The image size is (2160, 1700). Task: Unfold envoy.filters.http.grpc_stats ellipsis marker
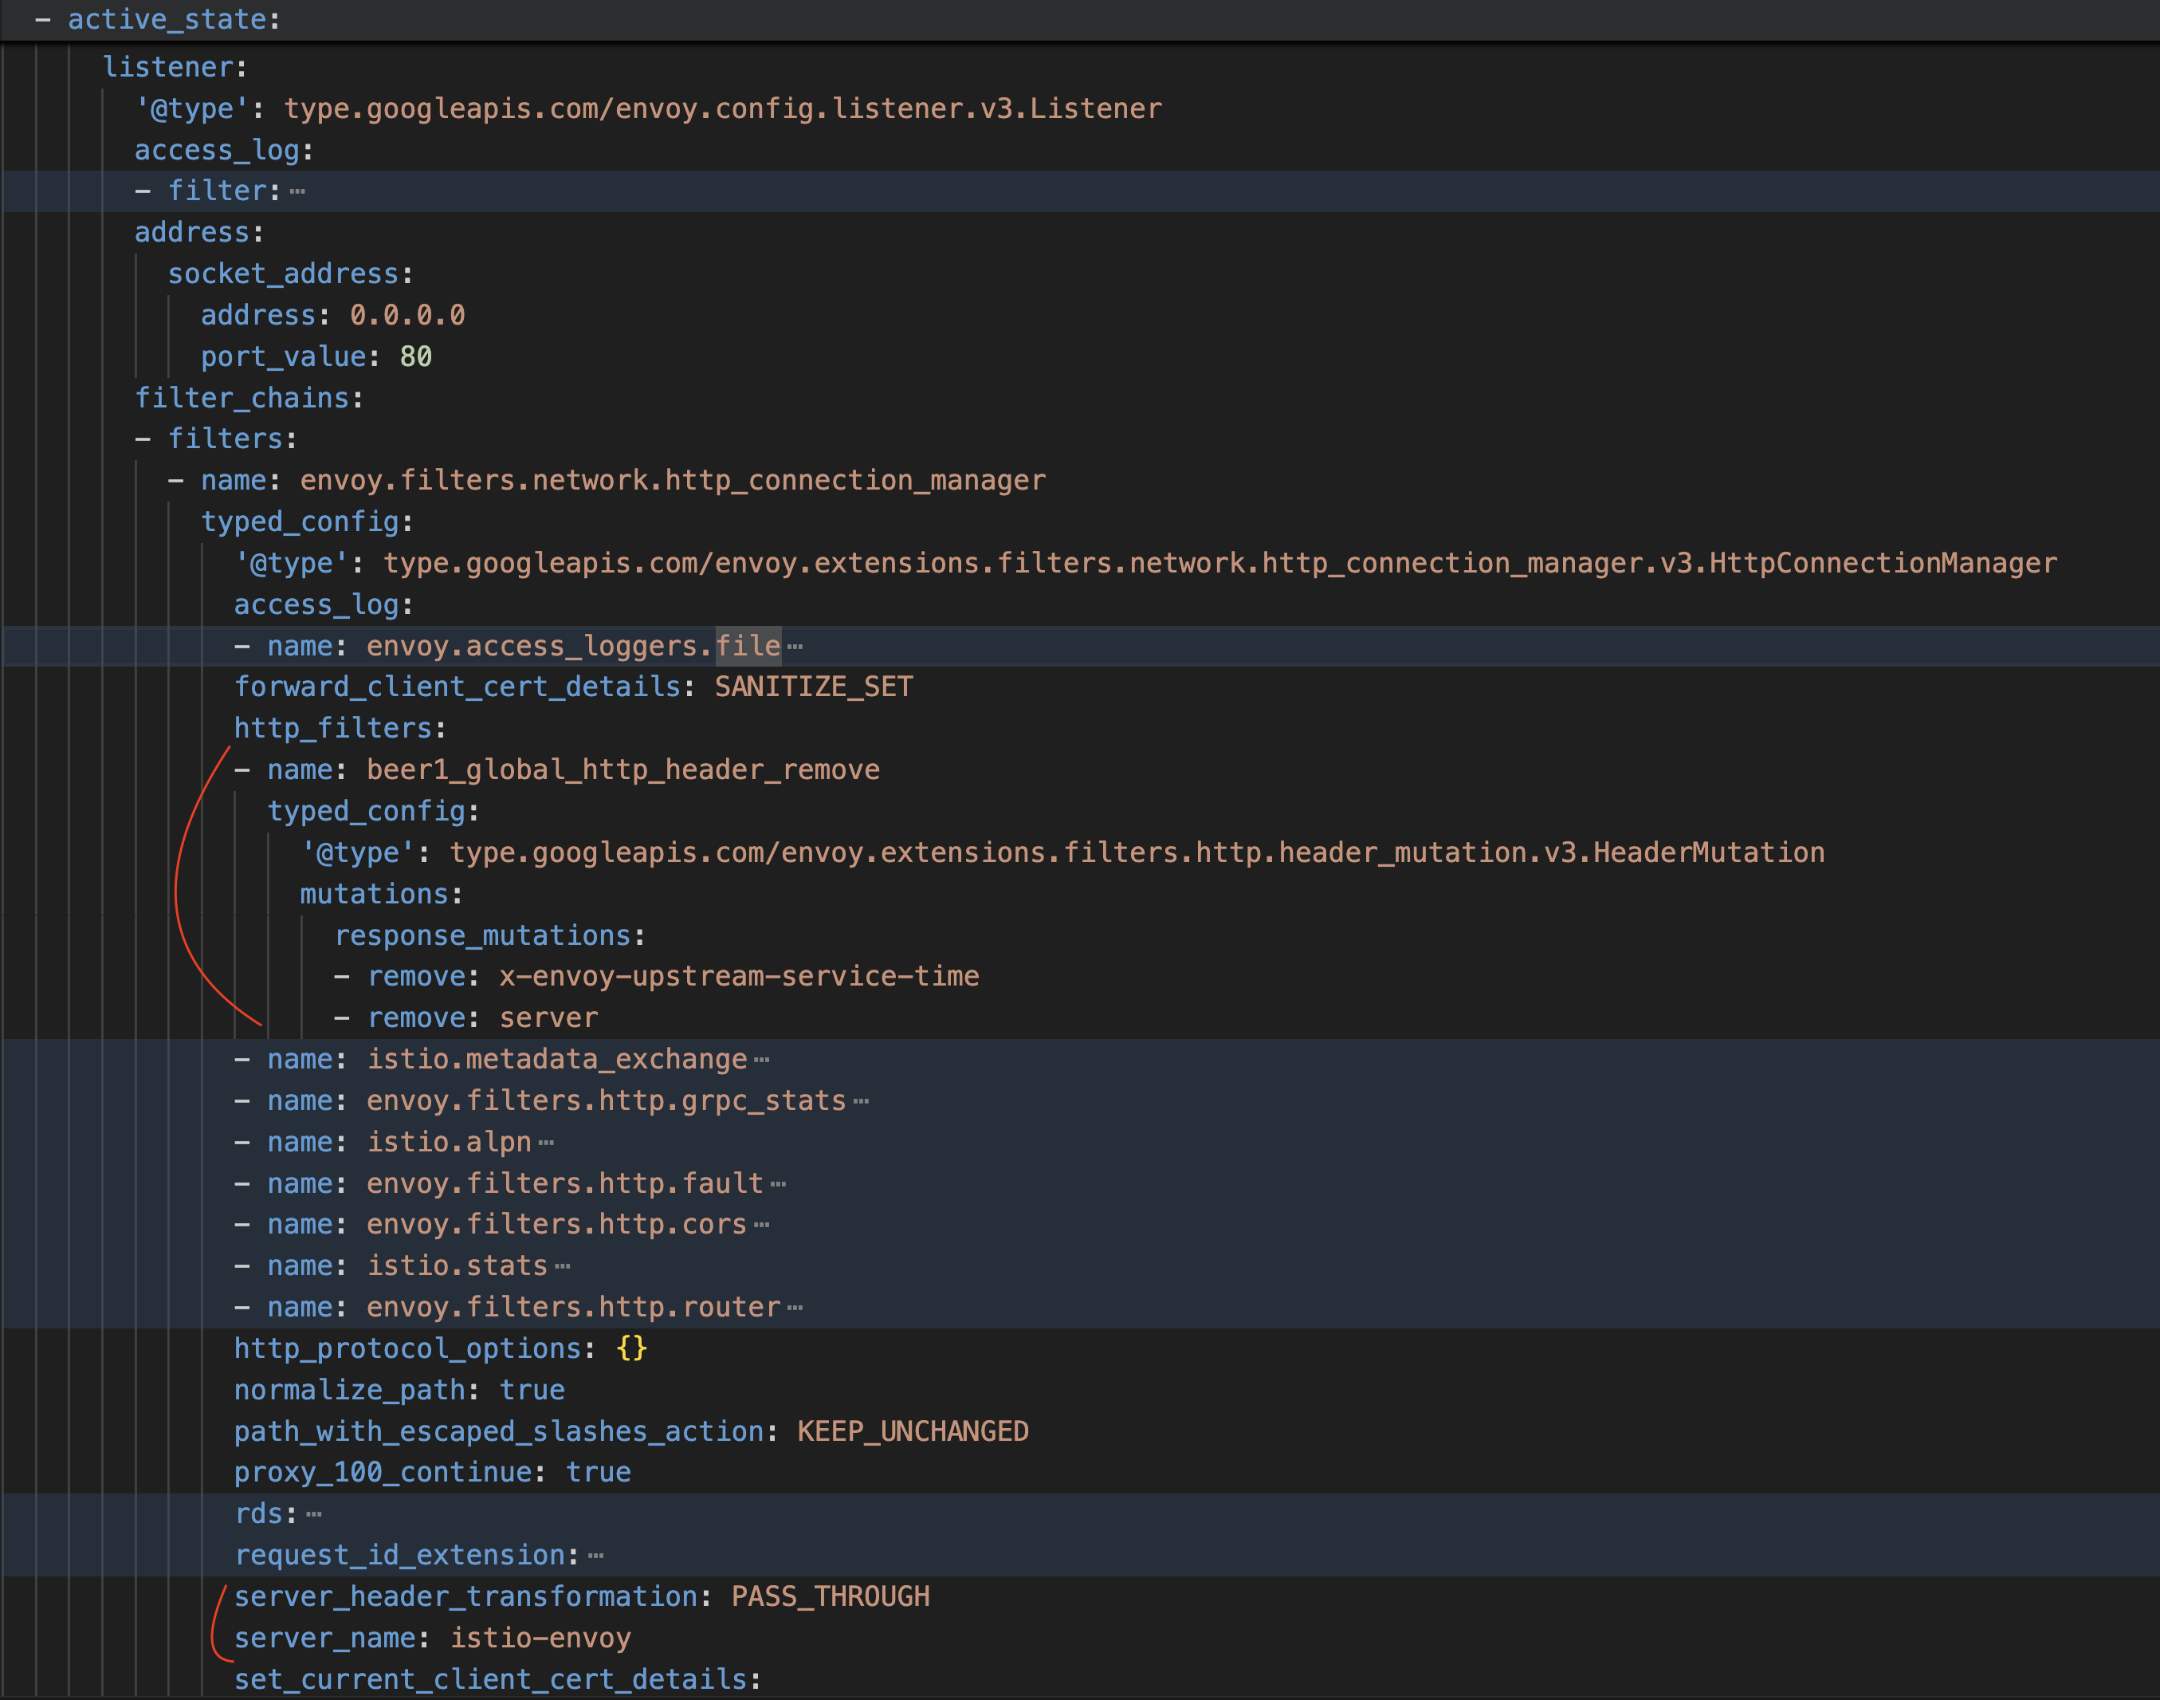[861, 1102]
